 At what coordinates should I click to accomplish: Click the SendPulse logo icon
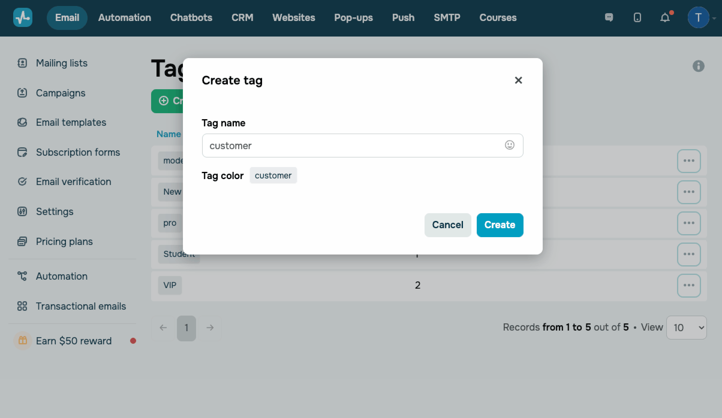pyautogui.click(x=23, y=18)
